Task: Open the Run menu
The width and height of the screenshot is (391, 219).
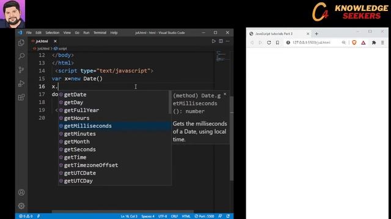Action: point(86,32)
